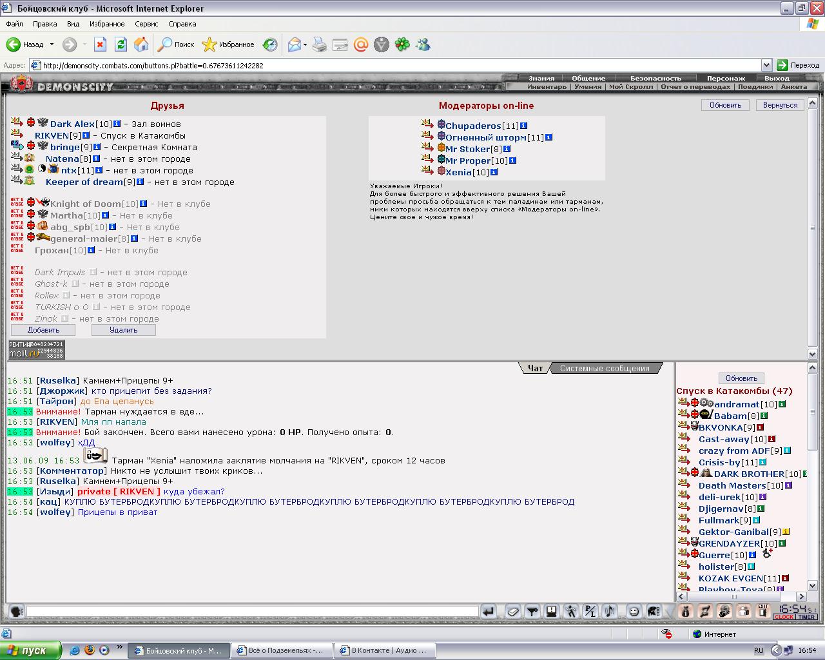The image size is (825, 660).
Task: Expand the Back button history dropdown arrow
Action: pos(52,44)
